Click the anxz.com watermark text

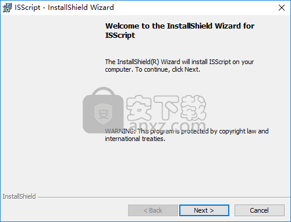pos(167,125)
